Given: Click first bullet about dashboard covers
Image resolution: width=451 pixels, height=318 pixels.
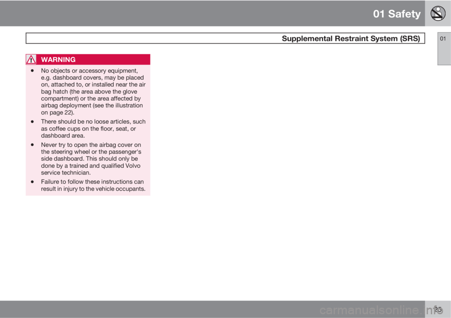Looking at the screenshot, I should coord(93,91).
